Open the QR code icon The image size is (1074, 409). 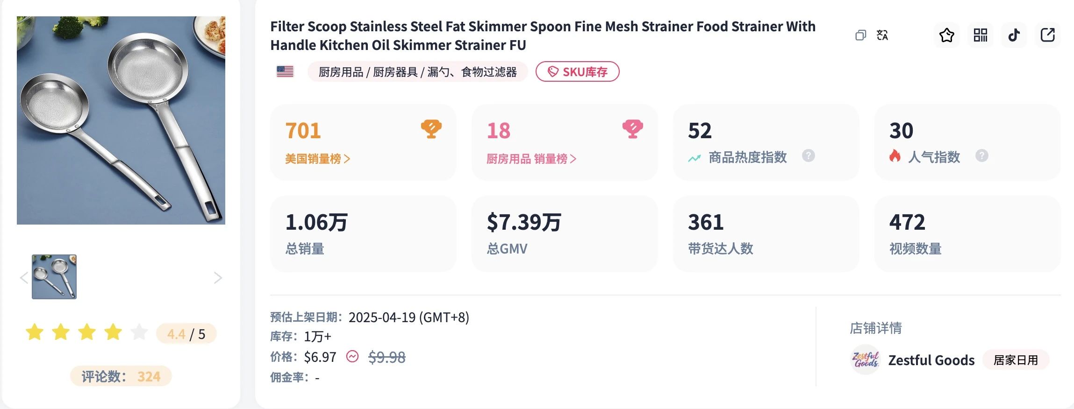click(x=981, y=35)
